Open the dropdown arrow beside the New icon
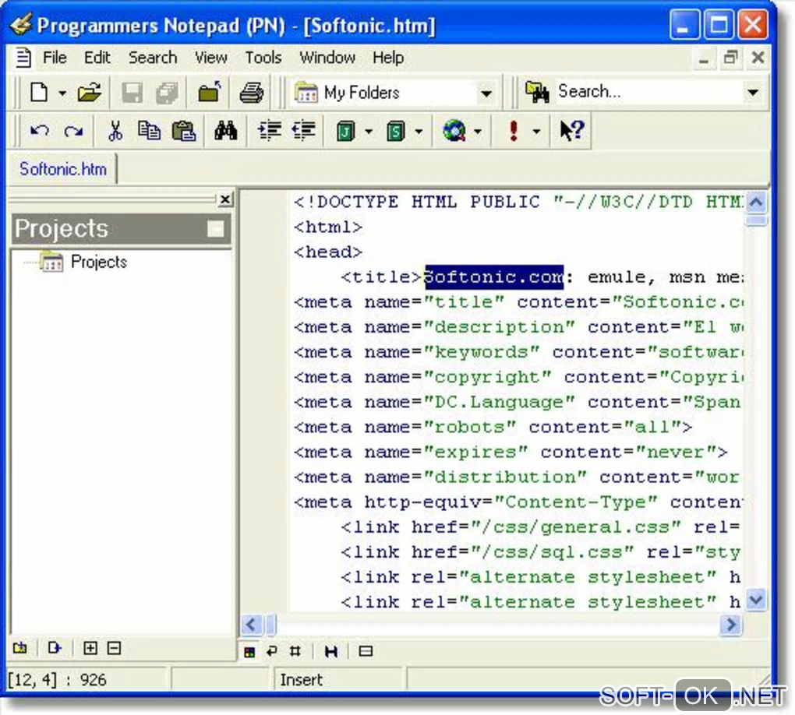 point(62,93)
